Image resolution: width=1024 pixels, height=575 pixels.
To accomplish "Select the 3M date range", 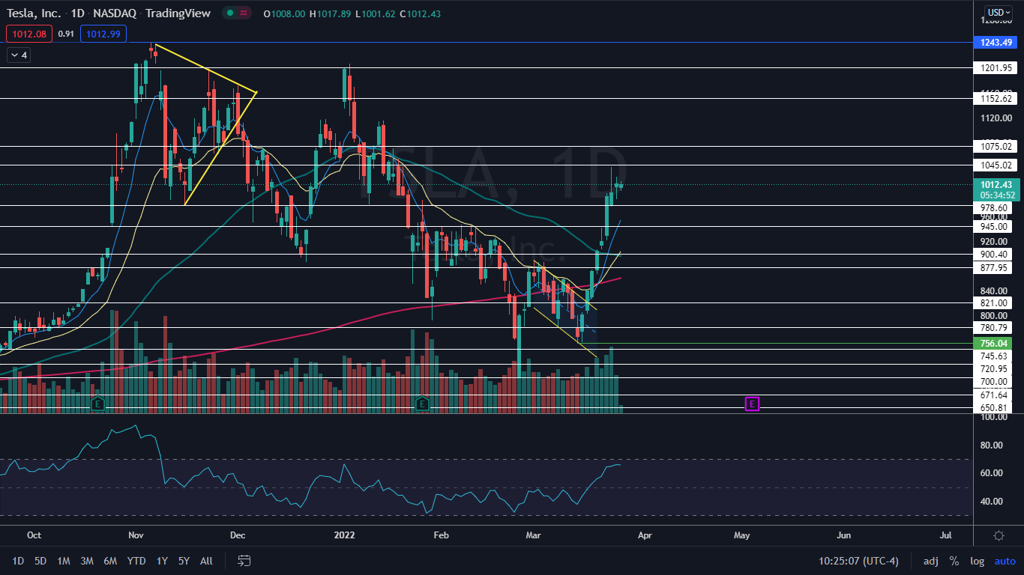I will point(87,561).
